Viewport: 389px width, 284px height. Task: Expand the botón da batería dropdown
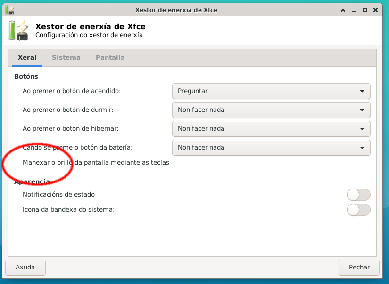(271, 148)
